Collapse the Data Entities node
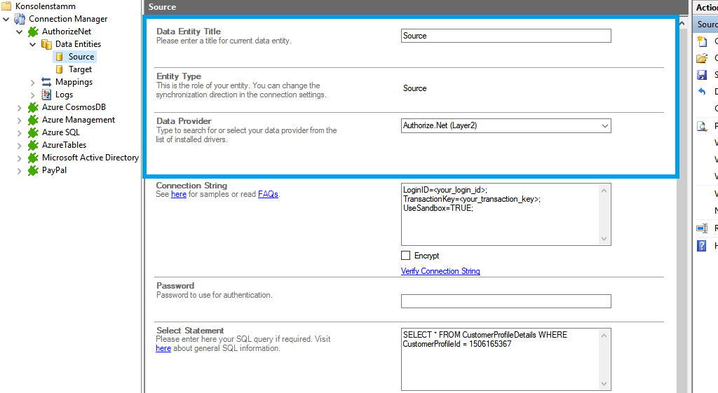Viewport: 718px width, 393px height. coord(33,44)
